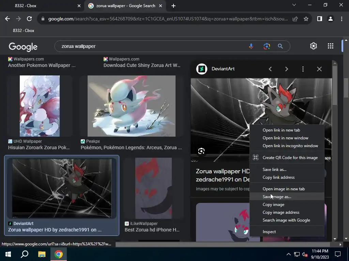This screenshot has height=261, width=349.
Task: Open the site lock info icon
Action: click(43, 19)
